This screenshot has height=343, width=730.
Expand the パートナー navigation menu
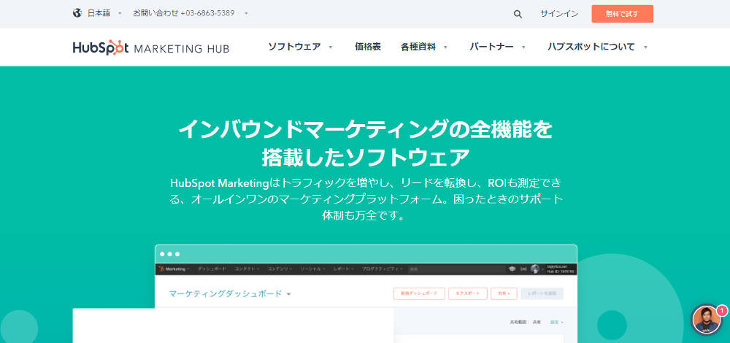[x=498, y=47]
